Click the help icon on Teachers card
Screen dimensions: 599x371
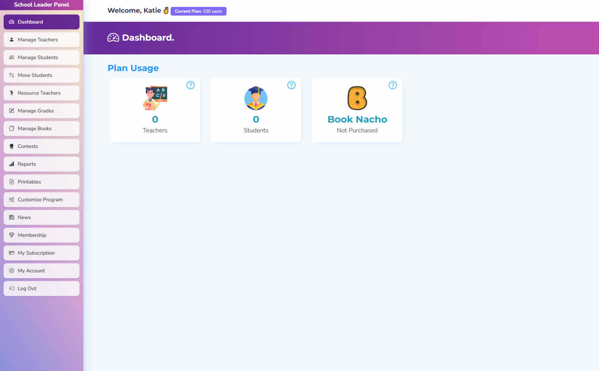[x=190, y=85]
